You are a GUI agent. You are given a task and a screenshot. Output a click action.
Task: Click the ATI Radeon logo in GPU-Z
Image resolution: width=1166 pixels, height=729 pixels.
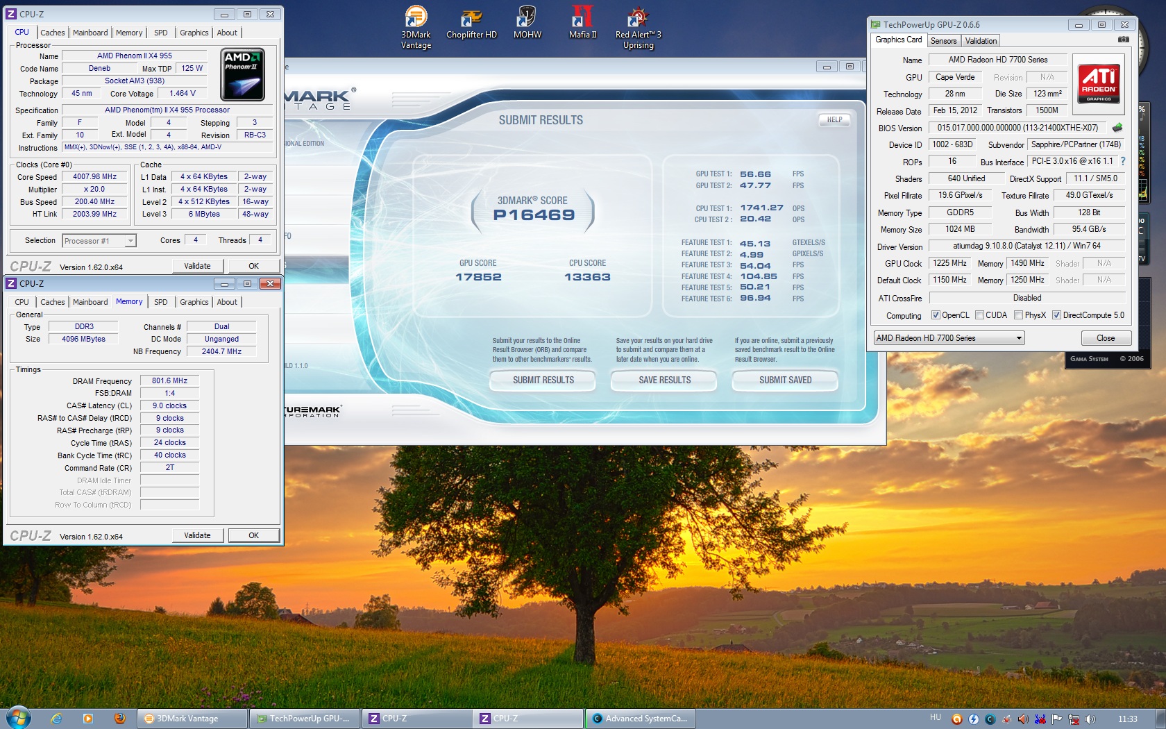click(1099, 83)
